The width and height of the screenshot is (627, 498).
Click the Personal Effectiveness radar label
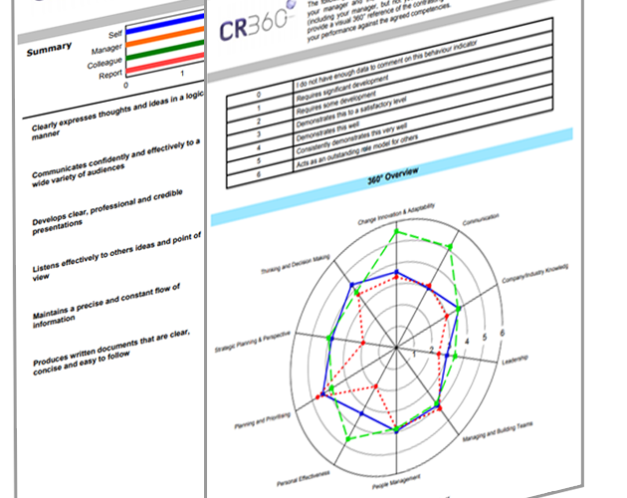304,478
